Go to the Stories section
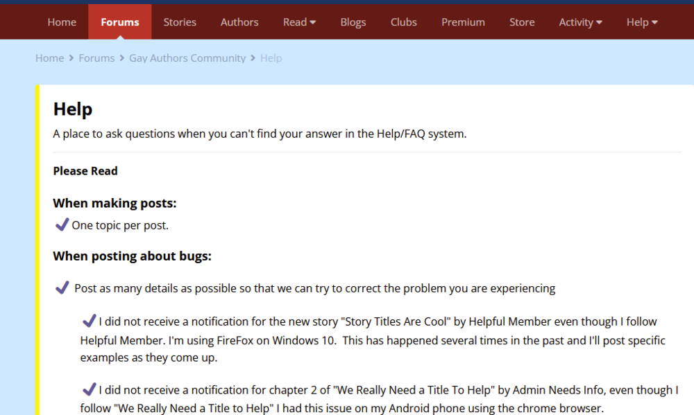 [180, 22]
